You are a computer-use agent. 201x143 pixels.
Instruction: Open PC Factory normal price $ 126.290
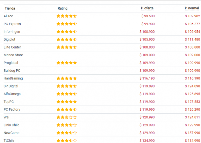pyautogui.click(x=192, y=110)
